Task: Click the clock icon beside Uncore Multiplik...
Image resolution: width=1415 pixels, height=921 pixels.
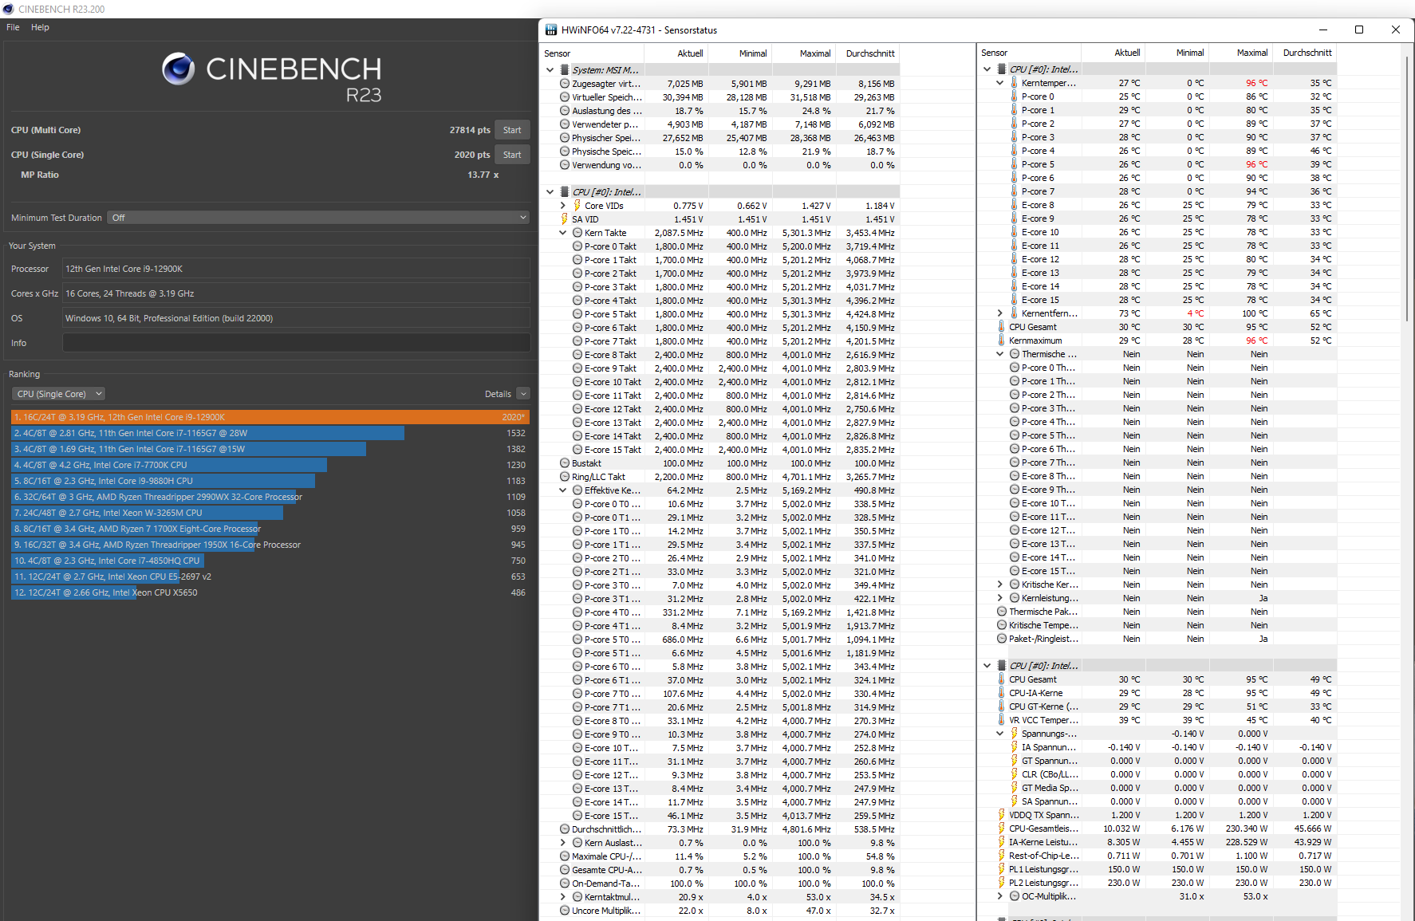Action: pos(565,911)
